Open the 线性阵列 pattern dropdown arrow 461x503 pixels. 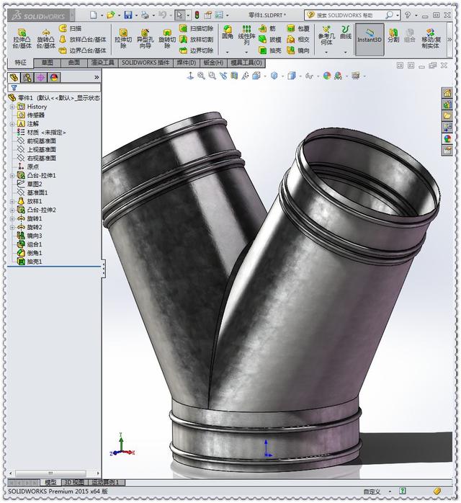(x=246, y=52)
